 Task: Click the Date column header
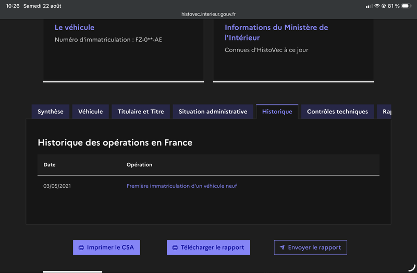click(50, 165)
